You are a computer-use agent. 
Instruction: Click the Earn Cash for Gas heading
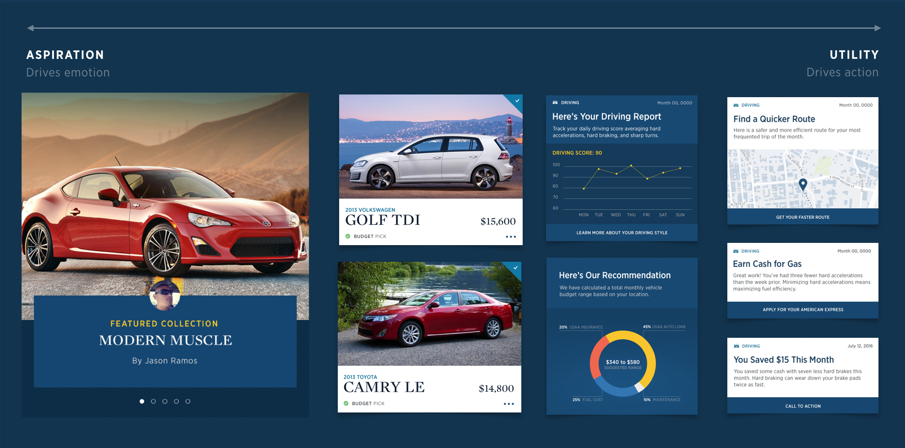(767, 264)
